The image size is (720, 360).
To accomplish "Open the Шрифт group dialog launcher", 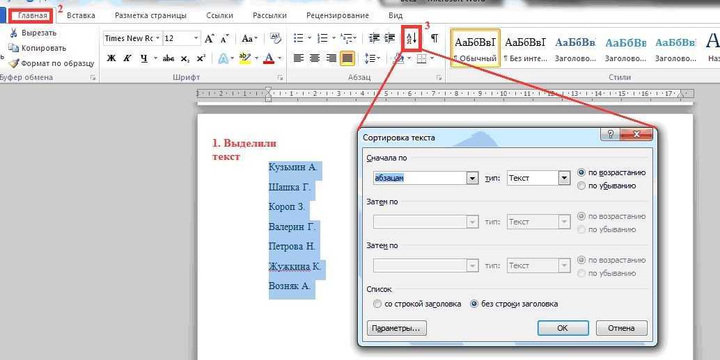I will pos(280,78).
